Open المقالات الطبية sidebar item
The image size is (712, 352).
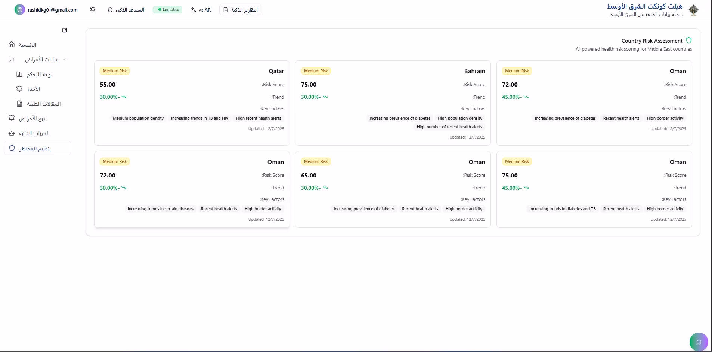43,104
